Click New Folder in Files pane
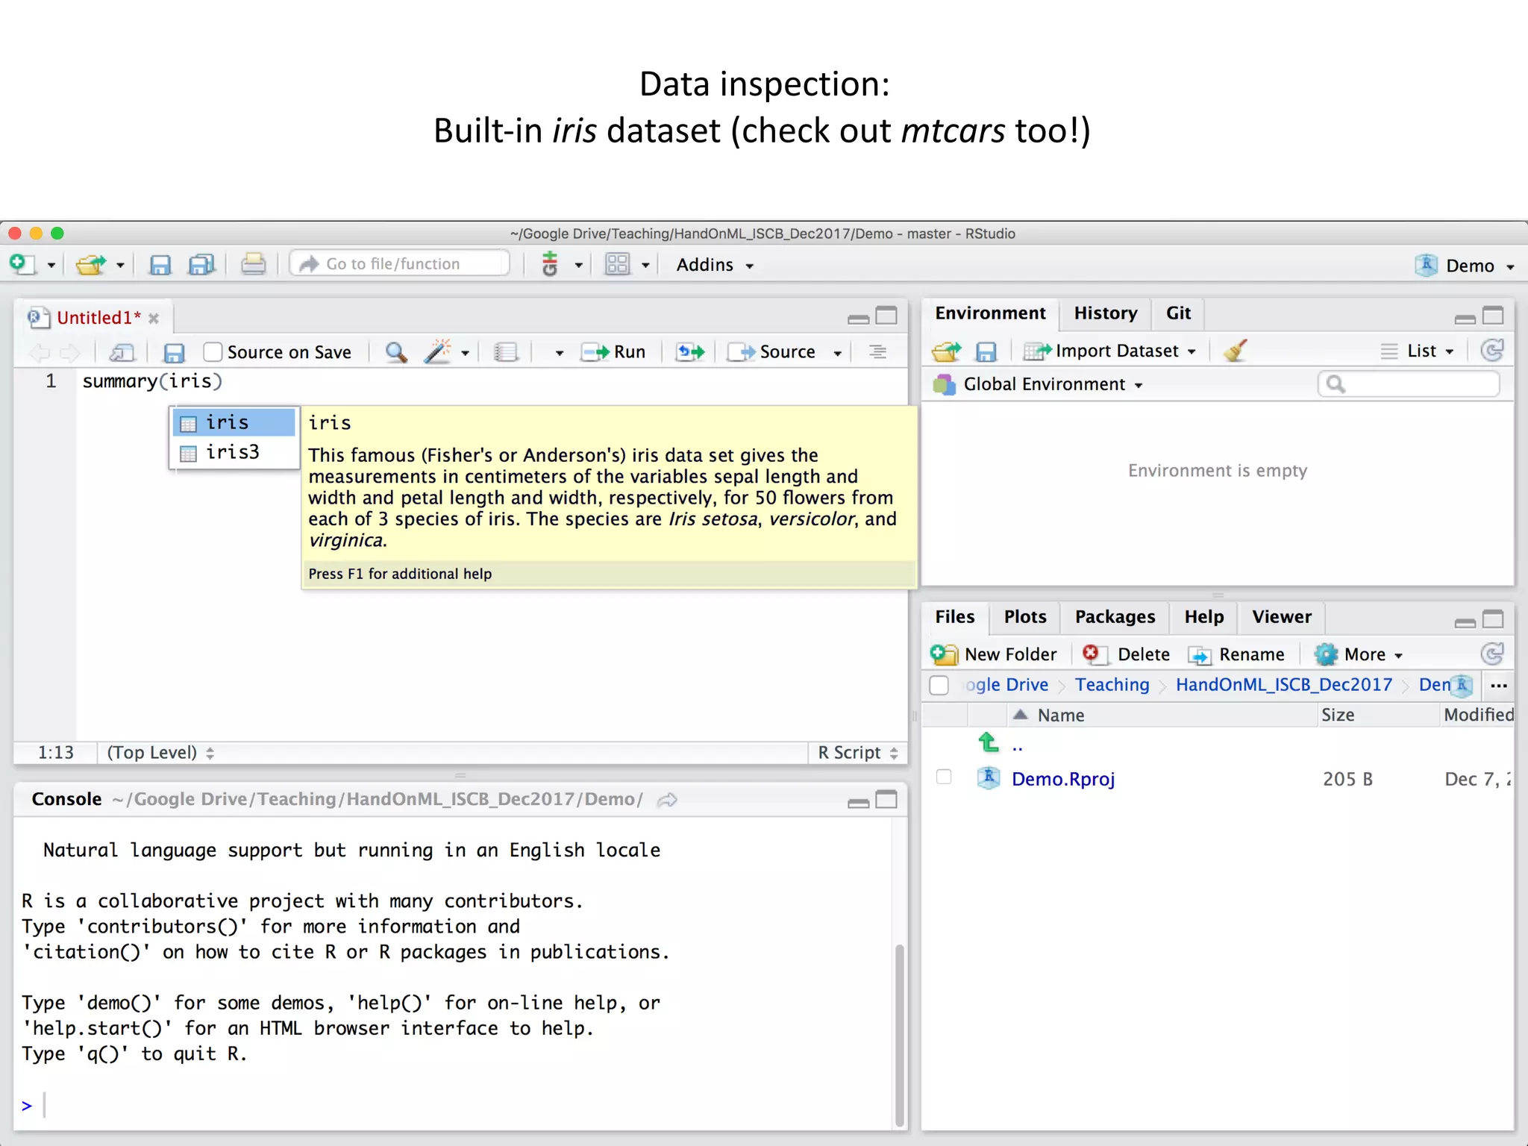 point(994,654)
